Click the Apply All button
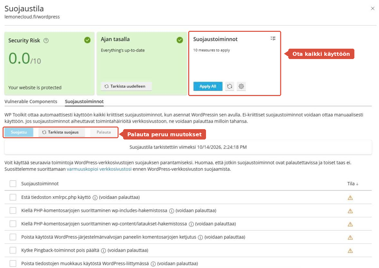379x268 pixels. tap(208, 86)
